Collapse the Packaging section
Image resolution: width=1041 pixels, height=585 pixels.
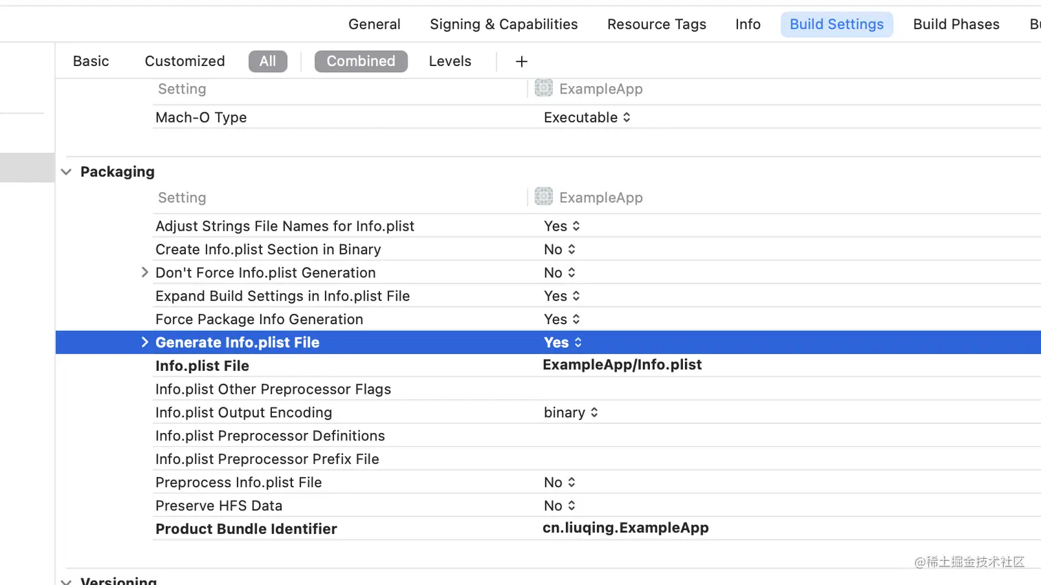[66, 172]
